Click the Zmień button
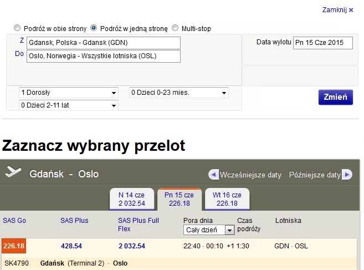364x270 pixels. [336, 97]
